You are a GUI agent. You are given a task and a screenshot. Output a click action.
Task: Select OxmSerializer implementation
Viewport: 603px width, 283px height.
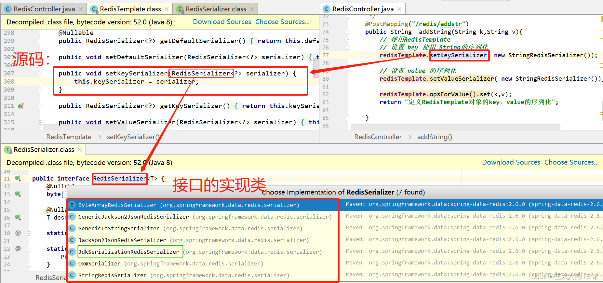(203, 263)
